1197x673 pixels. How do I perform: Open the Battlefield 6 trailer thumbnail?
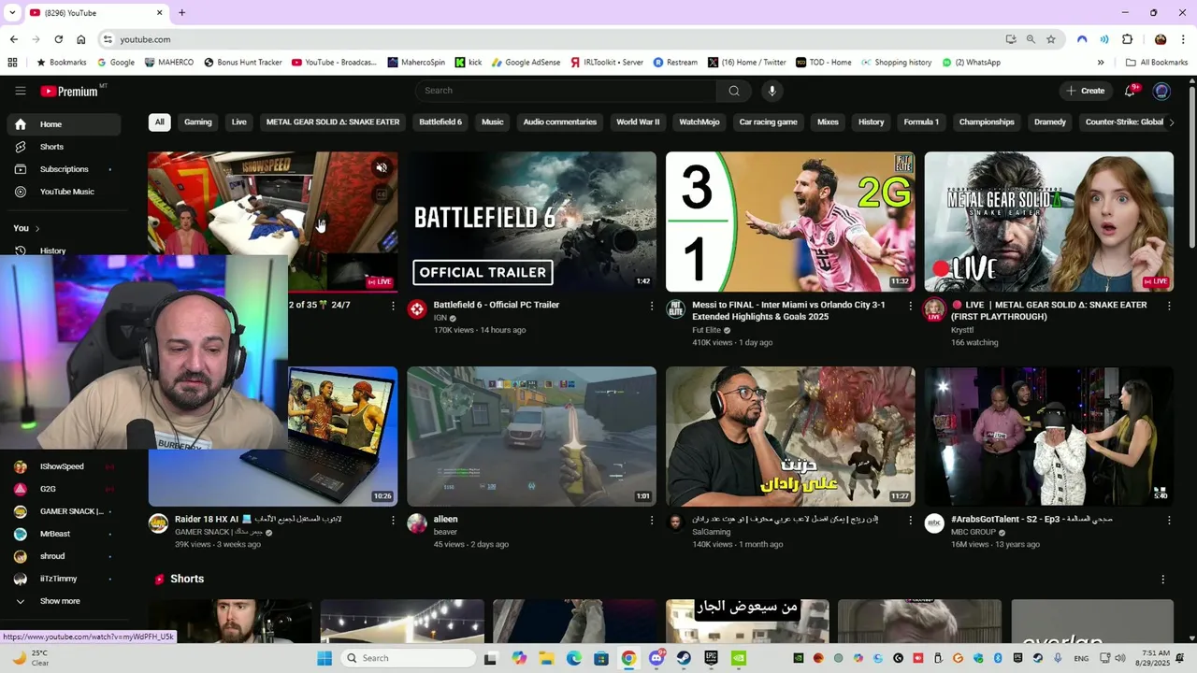(531, 222)
